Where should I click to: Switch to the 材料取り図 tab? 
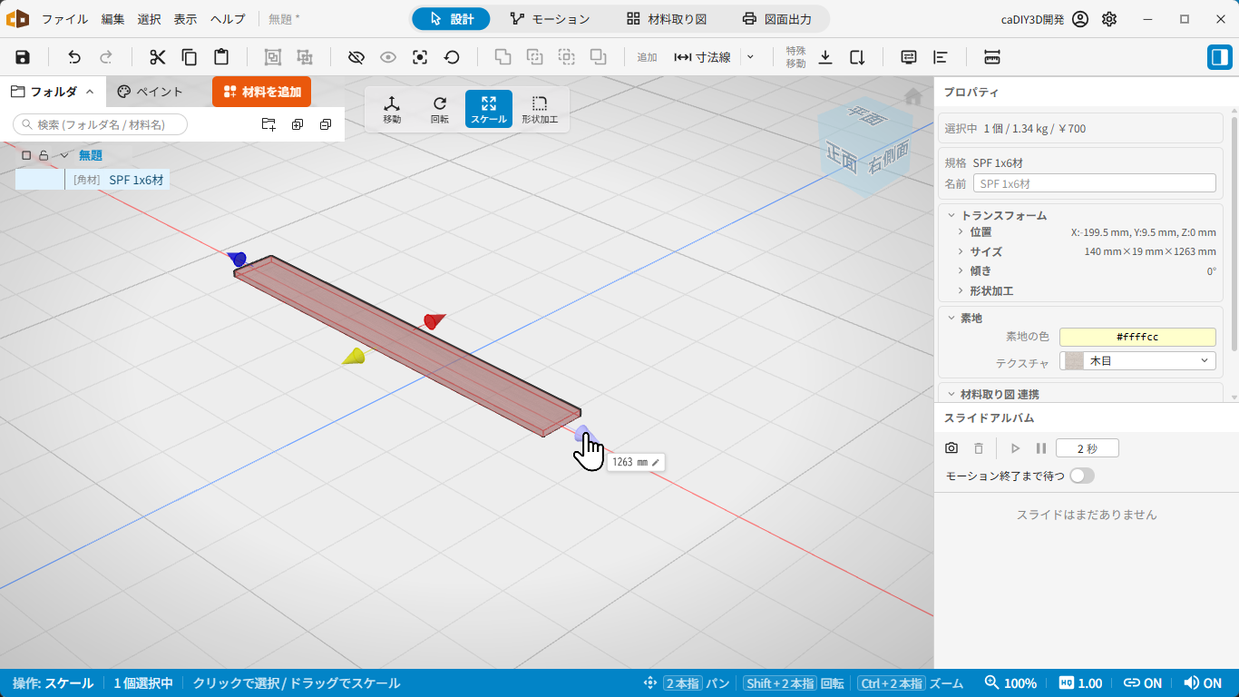click(x=667, y=19)
